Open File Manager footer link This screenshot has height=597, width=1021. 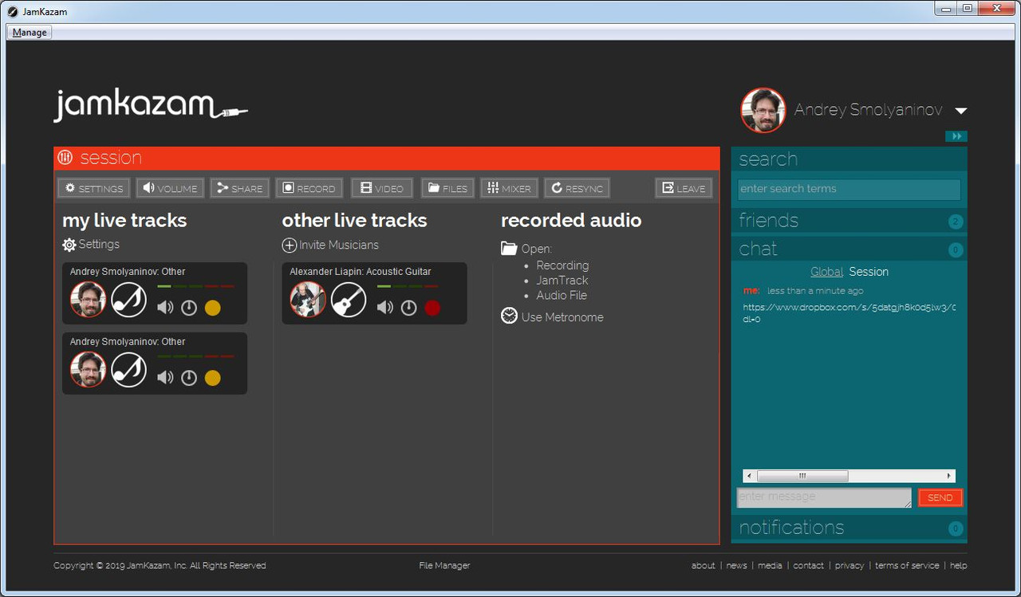(x=444, y=566)
